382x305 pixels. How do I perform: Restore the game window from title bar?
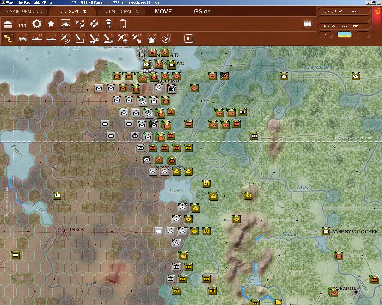click(x=373, y=2)
